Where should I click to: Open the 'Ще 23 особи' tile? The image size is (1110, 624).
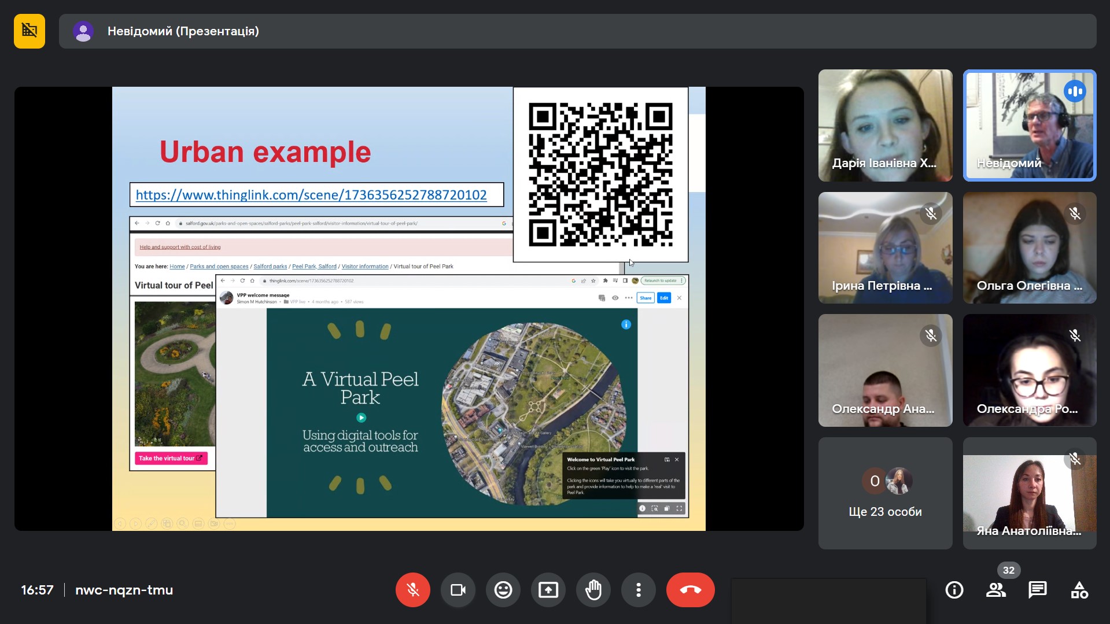click(885, 493)
